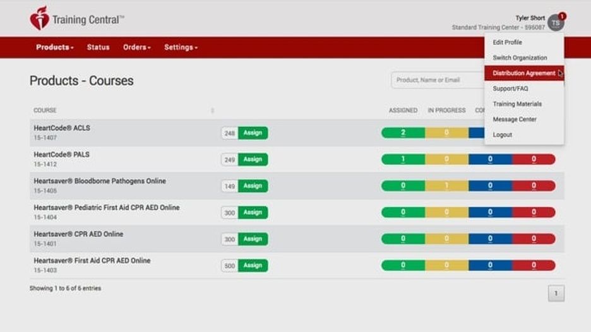Click Heartsaver® First Aid CPR AED Online name

92,261
